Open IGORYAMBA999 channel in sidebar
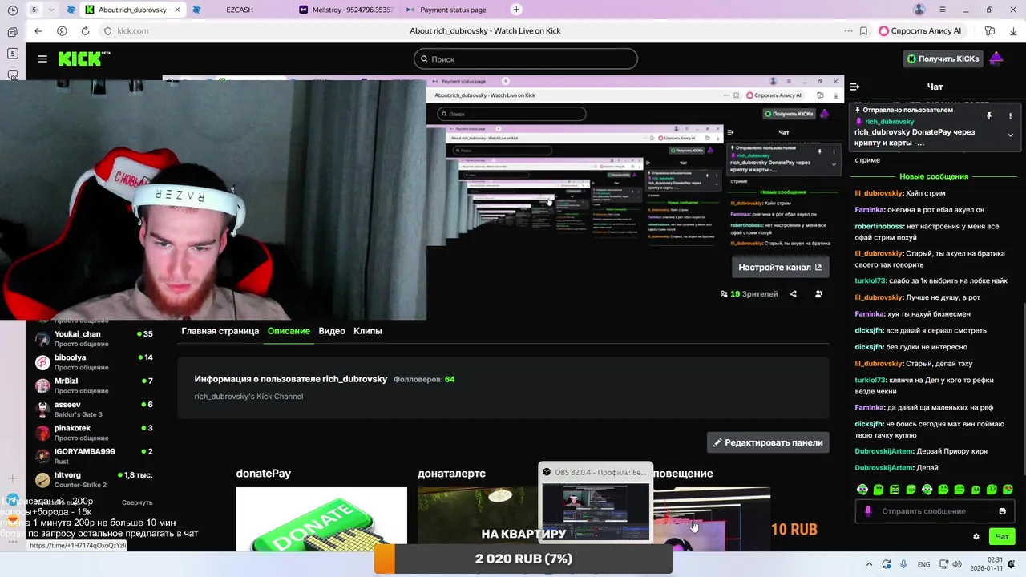 click(x=94, y=456)
